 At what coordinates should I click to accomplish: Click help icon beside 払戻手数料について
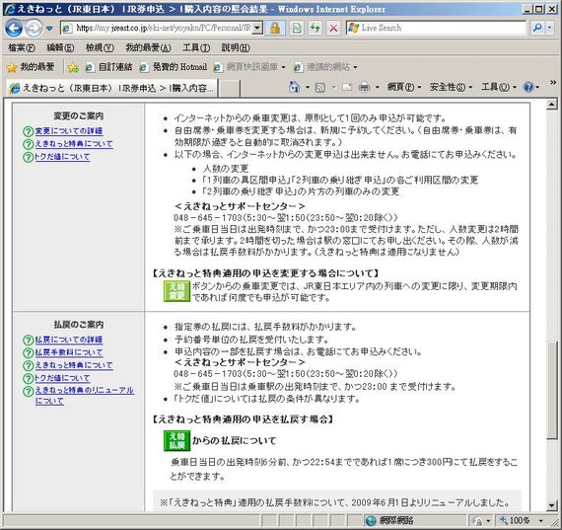[29, 352]
